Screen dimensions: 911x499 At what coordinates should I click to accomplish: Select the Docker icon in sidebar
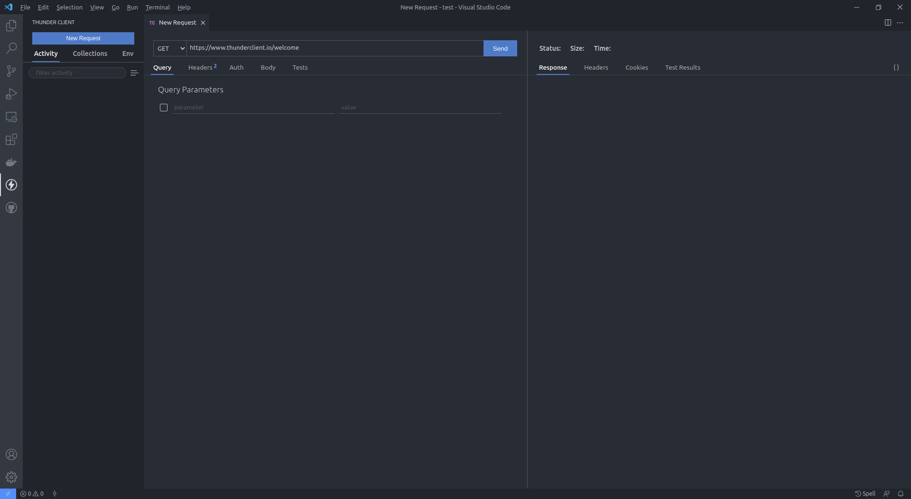[x=11, y=162]
